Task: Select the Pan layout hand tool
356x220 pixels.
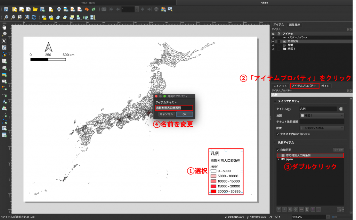Action: [4, 27]
